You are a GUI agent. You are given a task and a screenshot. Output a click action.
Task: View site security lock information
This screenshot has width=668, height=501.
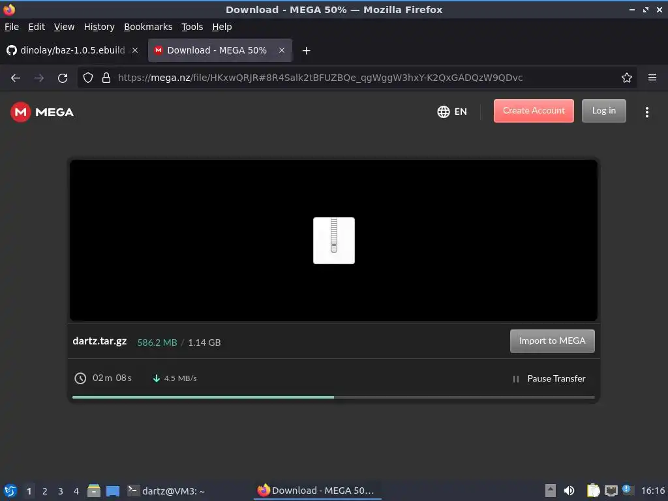tap(106, 78)
